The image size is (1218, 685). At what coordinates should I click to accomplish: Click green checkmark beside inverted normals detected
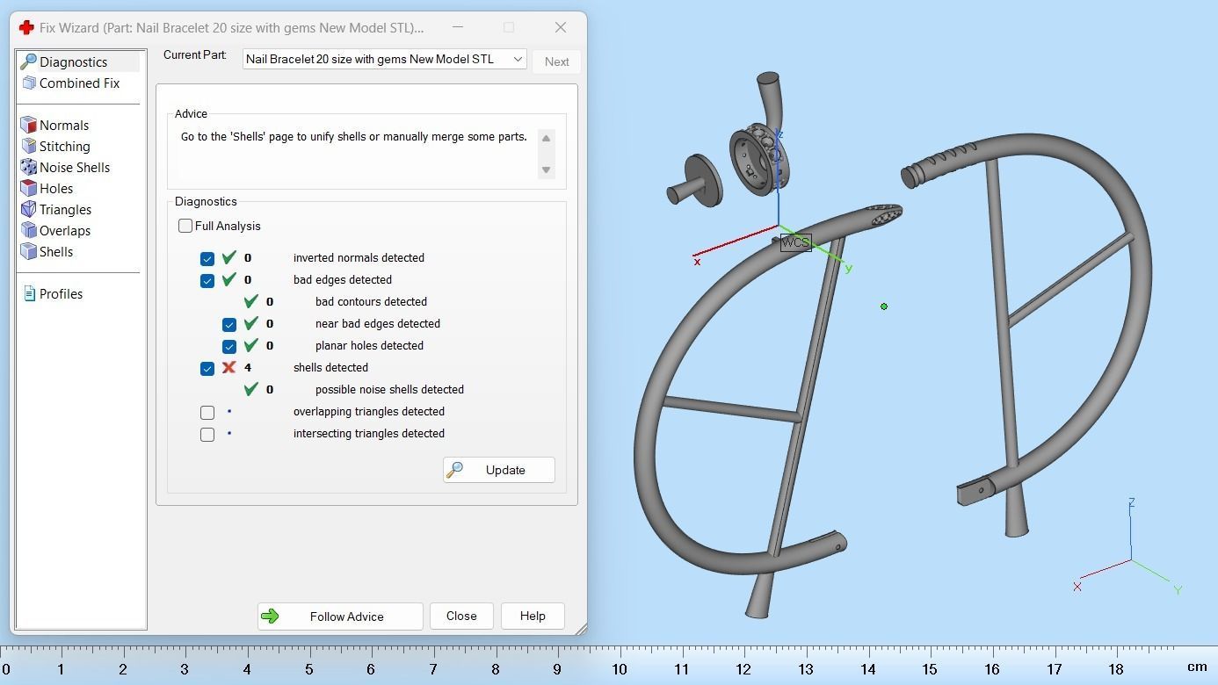(228, 257)
